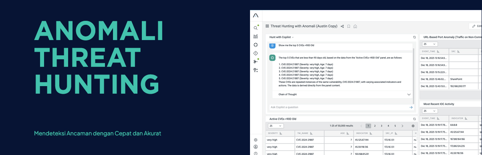This screenshot has width=482, height=155.
Task: Bookmark the Threat Hunting dashboard
Action: click(x=349, y=26)
